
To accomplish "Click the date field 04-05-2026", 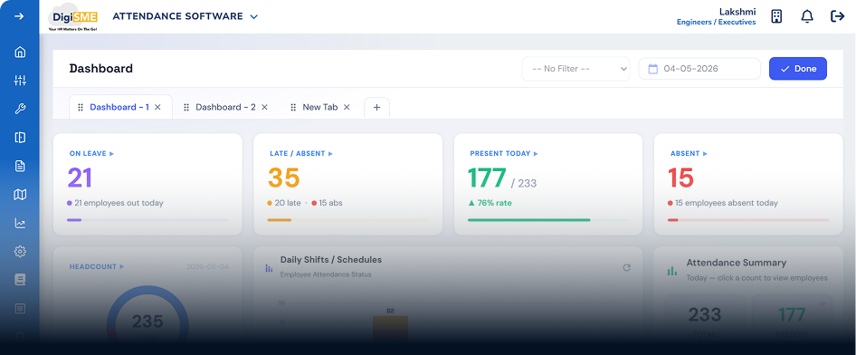I will (699, 69).
